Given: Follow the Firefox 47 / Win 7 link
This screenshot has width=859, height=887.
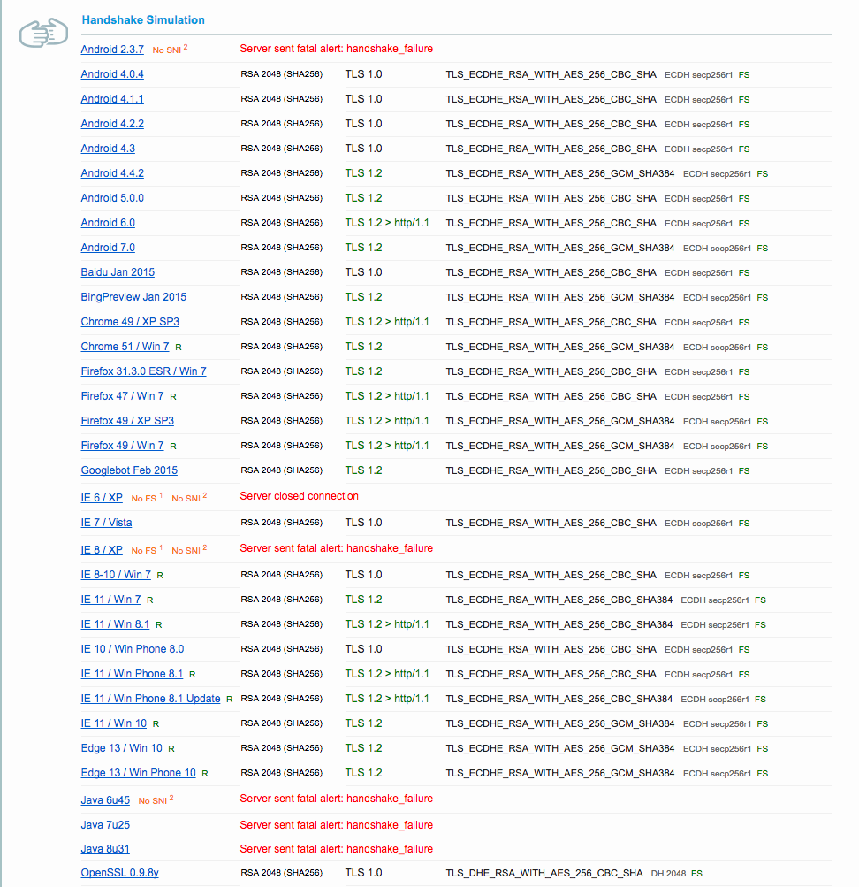Looking at the screenshot, I should pyautogui.click(x=122, y=396).
